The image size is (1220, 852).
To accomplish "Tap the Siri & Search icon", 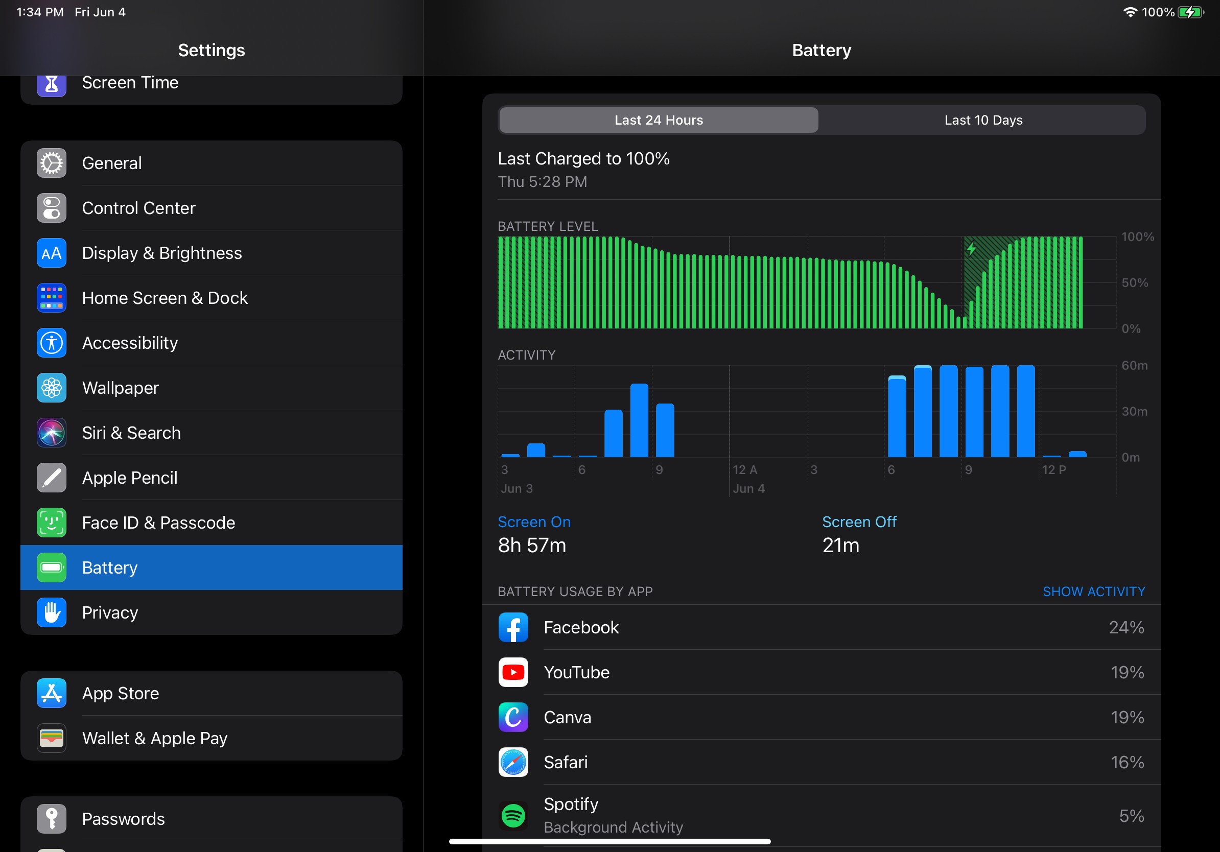I will (52, 433).
